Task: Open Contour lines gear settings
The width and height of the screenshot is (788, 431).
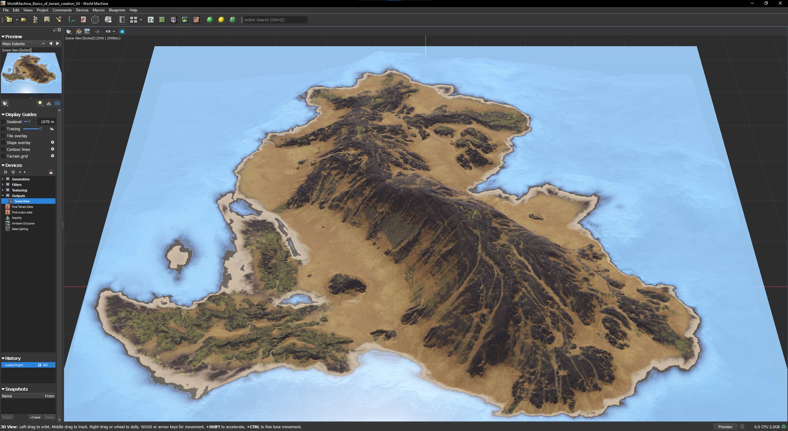Action: point(53,149)
